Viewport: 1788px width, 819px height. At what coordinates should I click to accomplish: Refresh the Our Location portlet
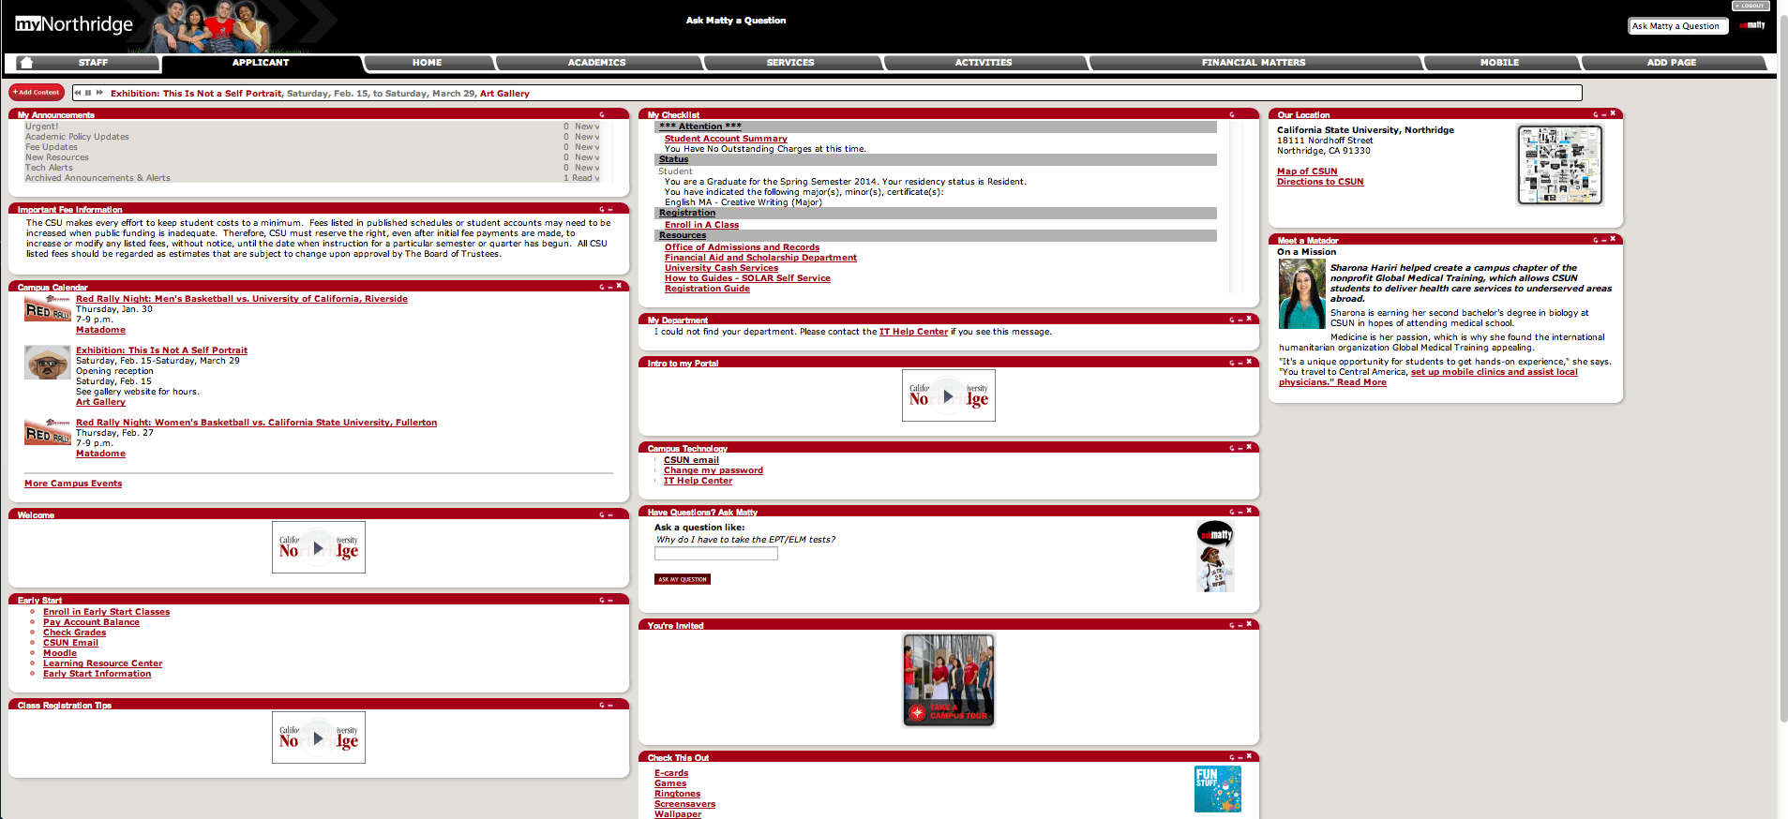click(1596, 115)
